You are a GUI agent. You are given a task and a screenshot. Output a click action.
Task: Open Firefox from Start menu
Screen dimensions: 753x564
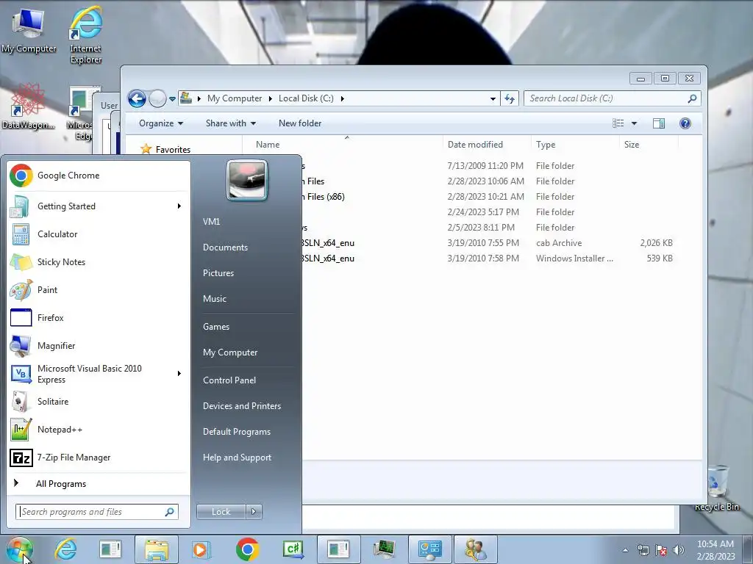(99, 317)
